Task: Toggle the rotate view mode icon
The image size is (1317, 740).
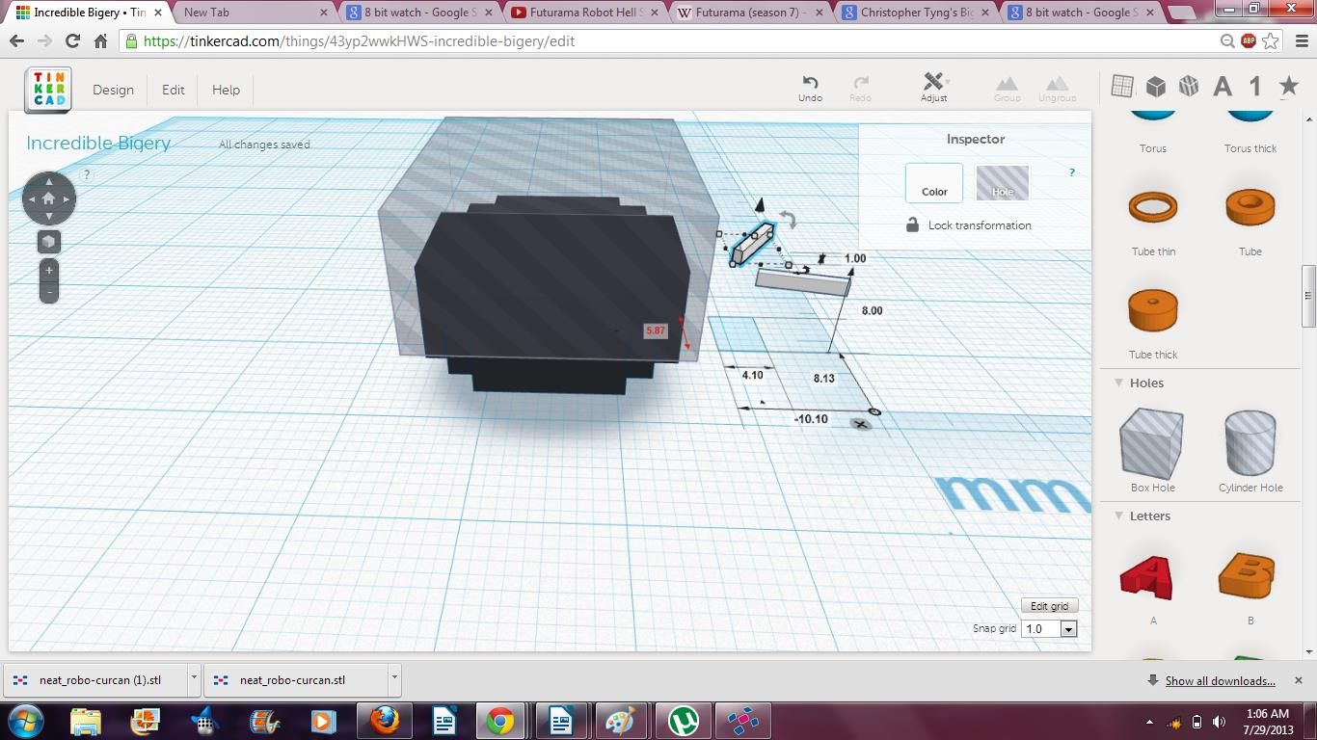Action: pos(48,241)
